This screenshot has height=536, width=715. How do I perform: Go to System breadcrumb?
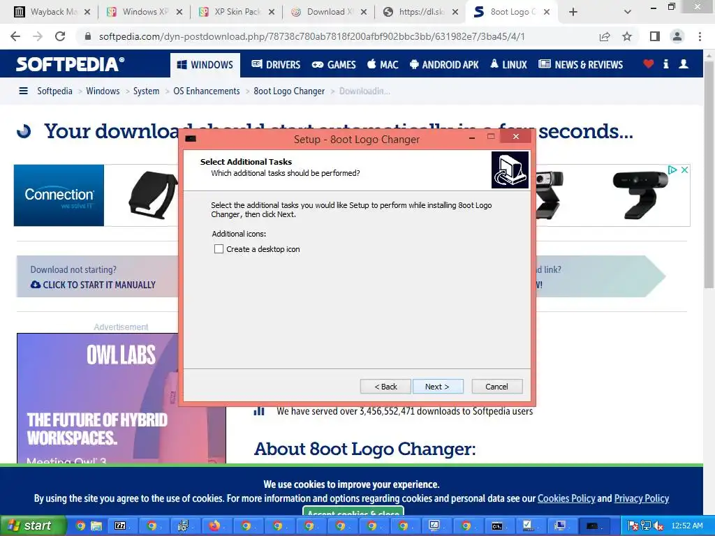(x=147, y=91)
